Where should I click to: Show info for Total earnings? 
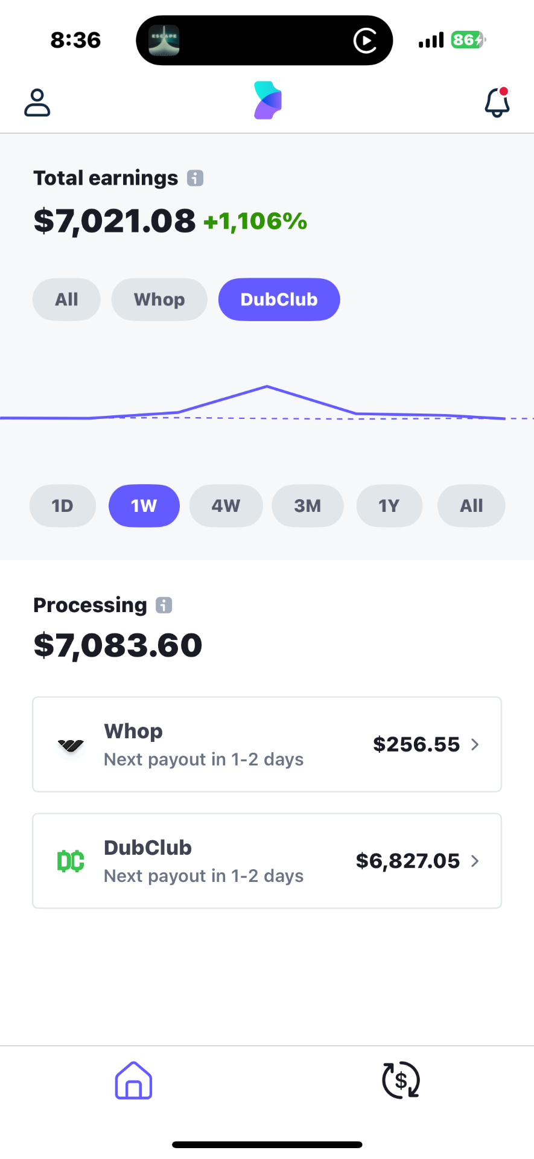[195, 178]
